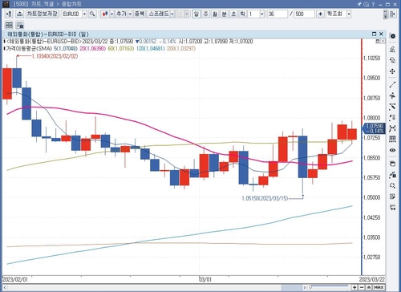Click the symbol search magnifier button

pyautogui.click(x=92, y=14)
